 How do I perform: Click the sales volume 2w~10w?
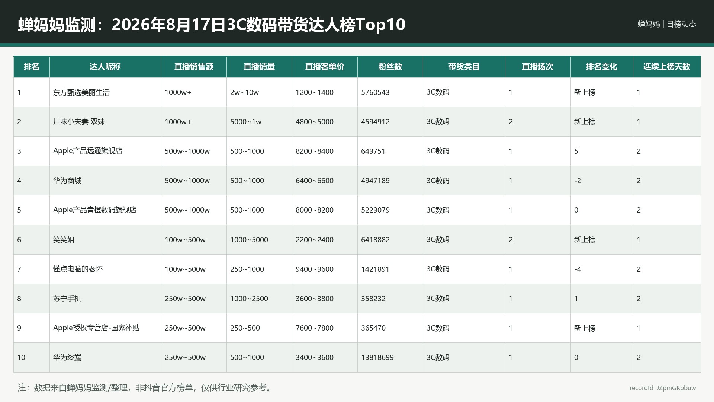tap(244, 92)
